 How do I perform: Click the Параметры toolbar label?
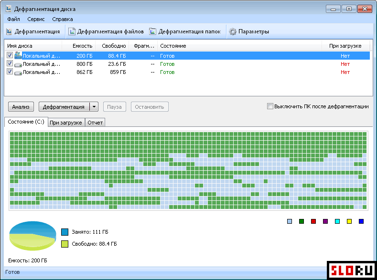[254, 31]
